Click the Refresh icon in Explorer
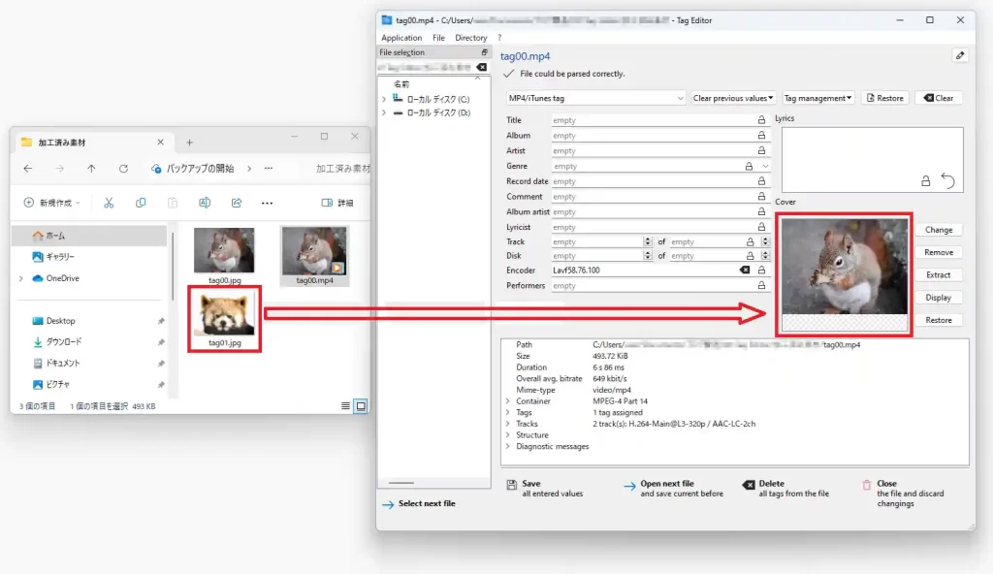Image resolution: width=993 pixels, height=574 pixels. pyautogui.click(x=123, y=168)
